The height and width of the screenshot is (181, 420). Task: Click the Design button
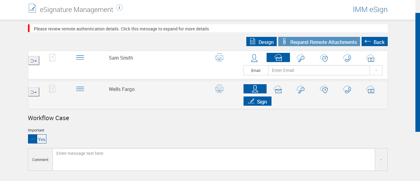pos(261,42)
